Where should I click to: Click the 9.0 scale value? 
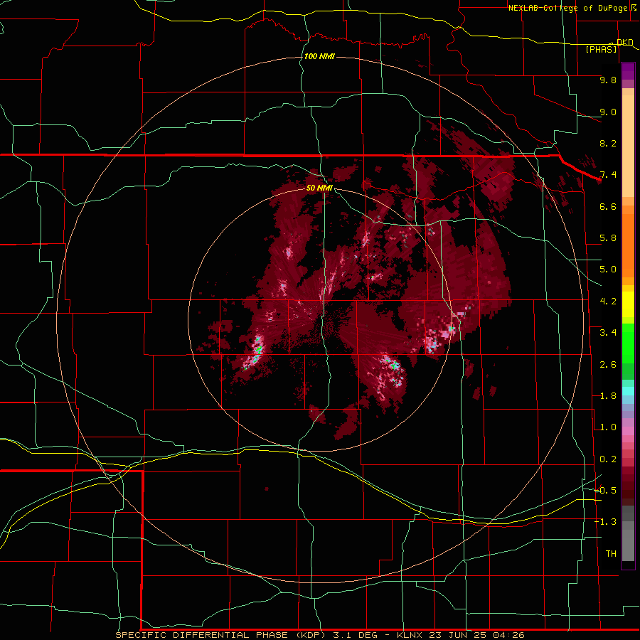tap(608, 112)
